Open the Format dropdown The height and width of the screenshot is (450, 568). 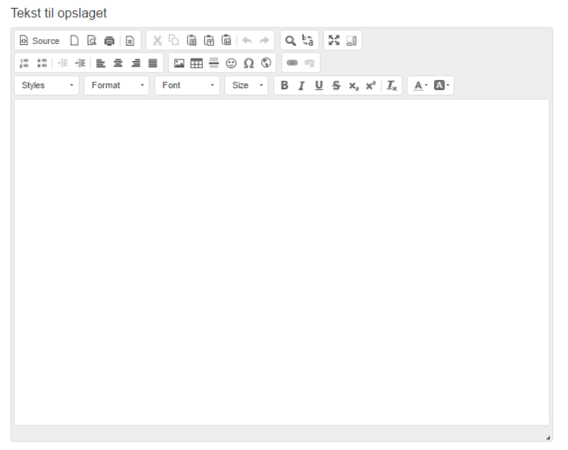click(116, 85)
